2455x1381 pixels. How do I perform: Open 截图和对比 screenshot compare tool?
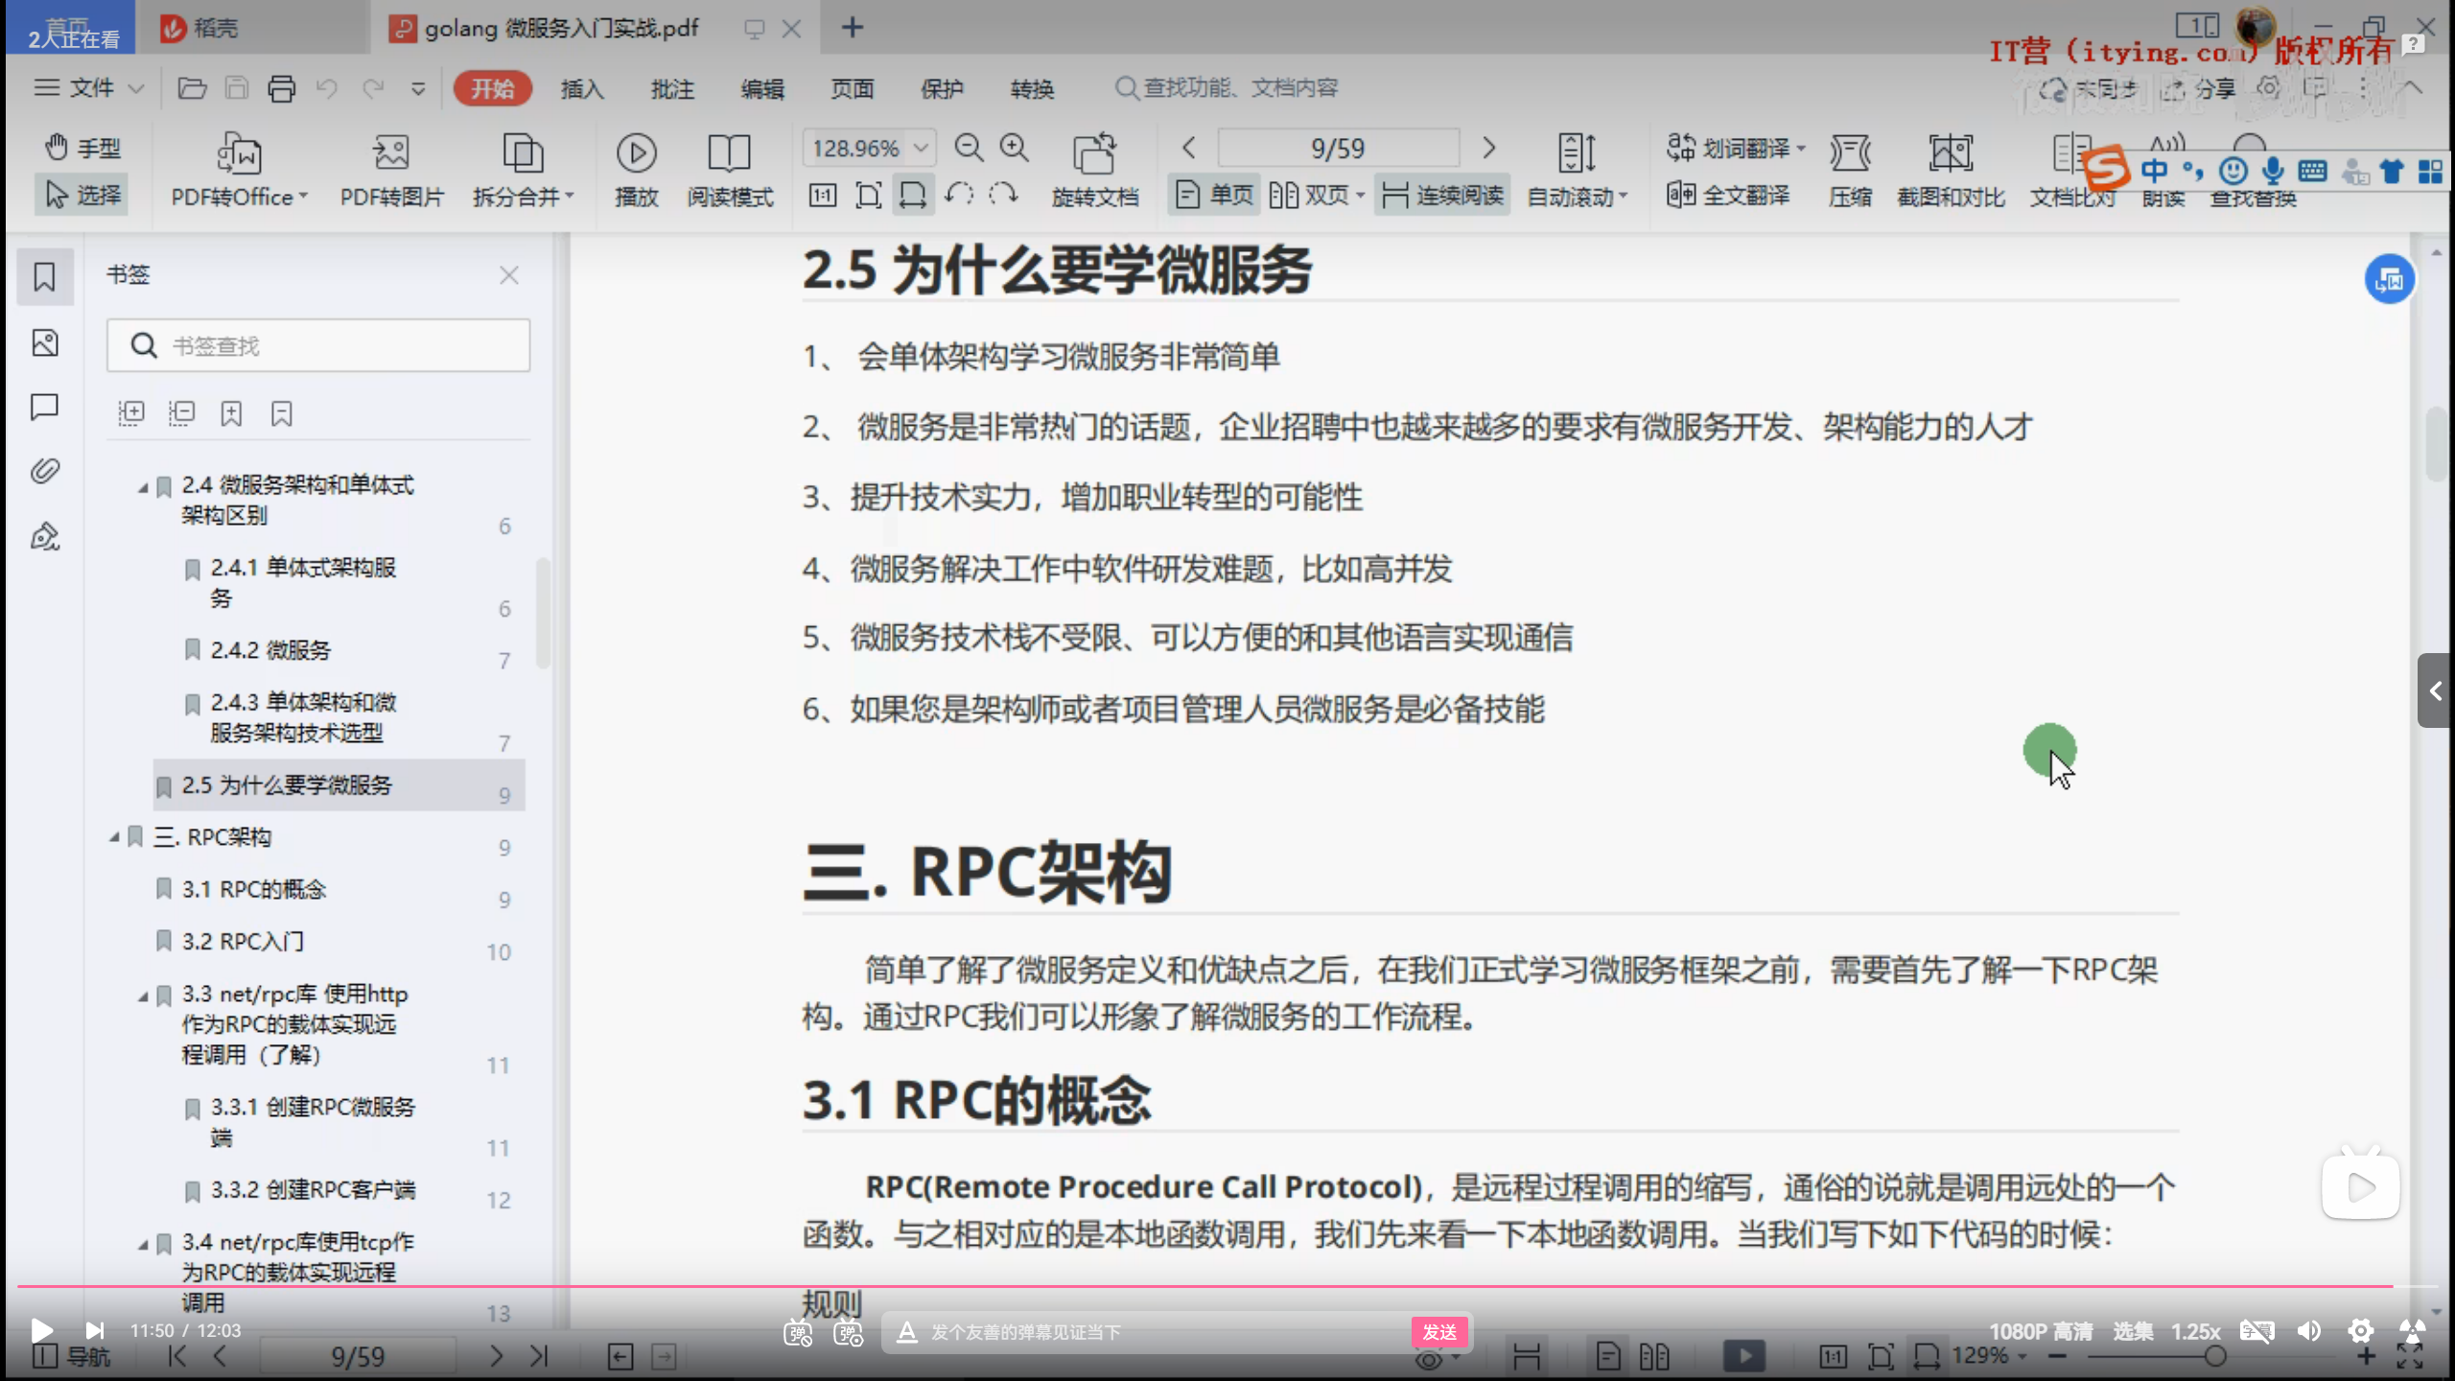pyautogui.click(x=1951, y=170)
